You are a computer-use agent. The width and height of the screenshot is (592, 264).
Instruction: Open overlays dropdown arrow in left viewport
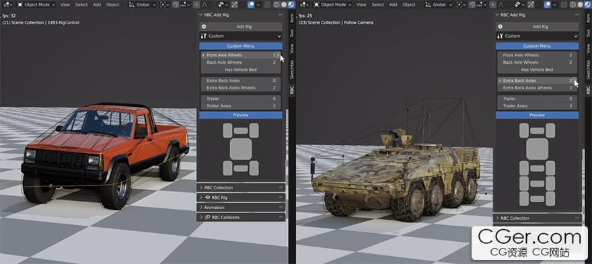coord(258,5)
